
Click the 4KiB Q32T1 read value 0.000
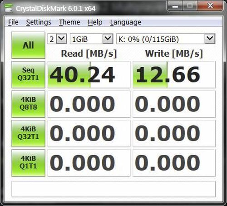coord(89,133)
